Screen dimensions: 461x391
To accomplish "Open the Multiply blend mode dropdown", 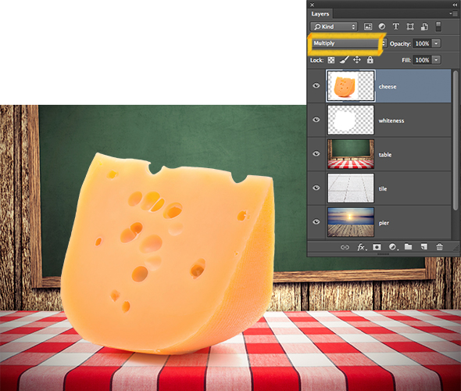I will pyautogui.click(x=348, y=44).
